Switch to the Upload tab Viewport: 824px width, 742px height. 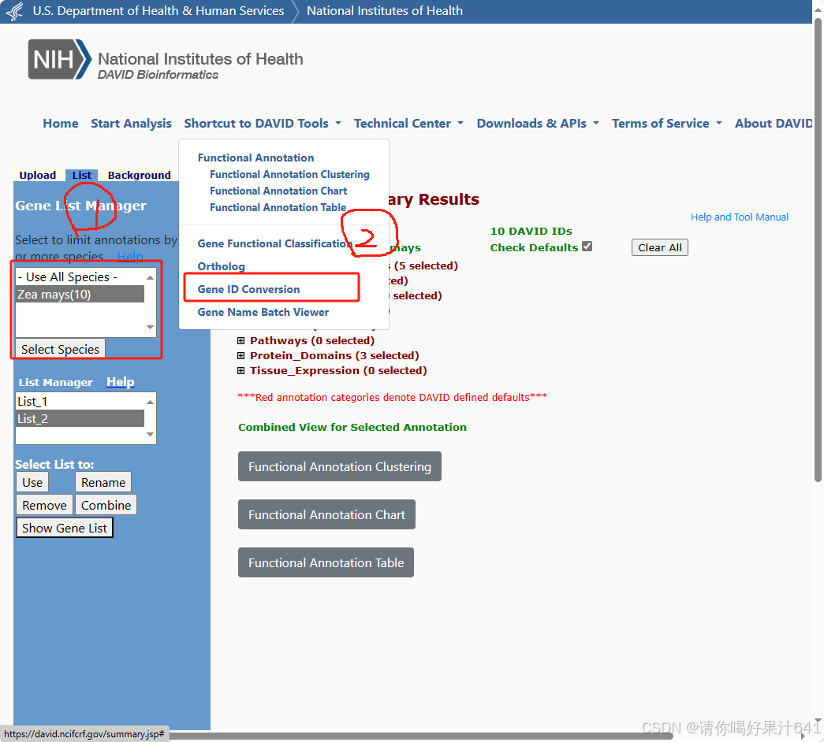pyautogui.click(x=38, y=175)
